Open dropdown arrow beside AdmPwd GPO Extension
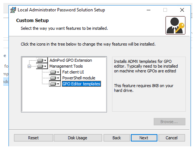 pyautogui.click(x=45, y=61)
